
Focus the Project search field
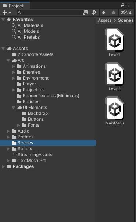click(50, 13)
